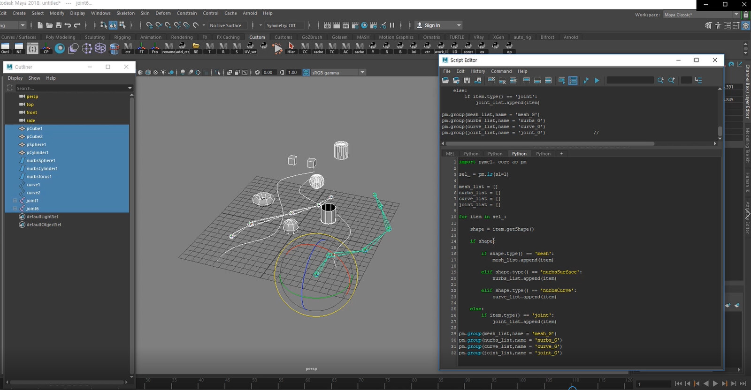Click the Hier shelf button

(291, 48)
